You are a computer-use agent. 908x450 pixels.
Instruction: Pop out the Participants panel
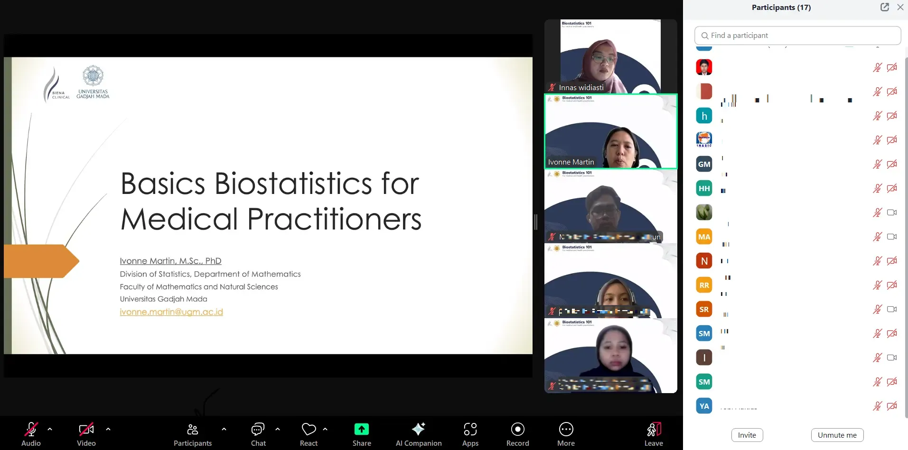tap(884, 7)
